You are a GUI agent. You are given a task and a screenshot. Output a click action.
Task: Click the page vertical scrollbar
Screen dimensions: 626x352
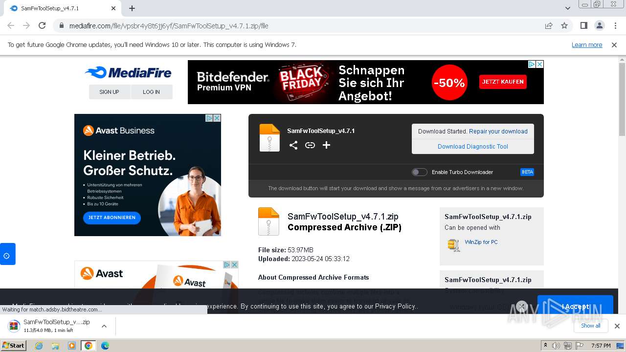click(622, 99)
